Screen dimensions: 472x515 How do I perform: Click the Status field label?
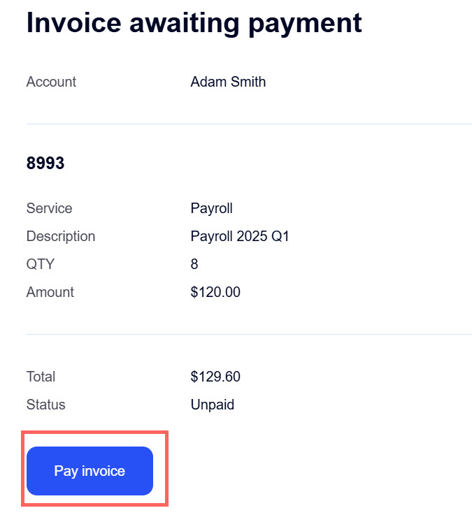tap(45, 405)
